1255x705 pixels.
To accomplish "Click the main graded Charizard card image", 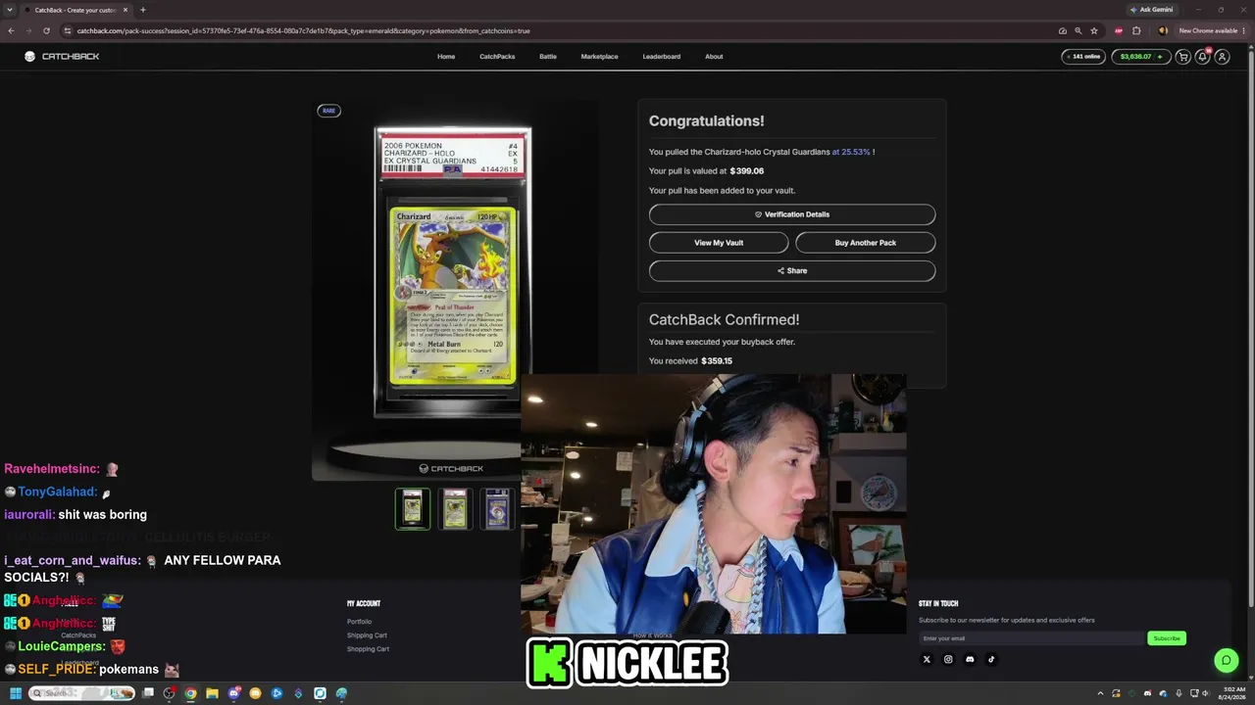I will pos(453,272).
